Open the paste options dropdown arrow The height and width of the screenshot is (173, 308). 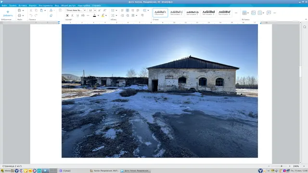pos(45,11)
